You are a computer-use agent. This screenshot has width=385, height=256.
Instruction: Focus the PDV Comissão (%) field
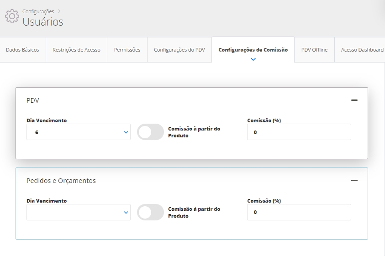[299, 132]
